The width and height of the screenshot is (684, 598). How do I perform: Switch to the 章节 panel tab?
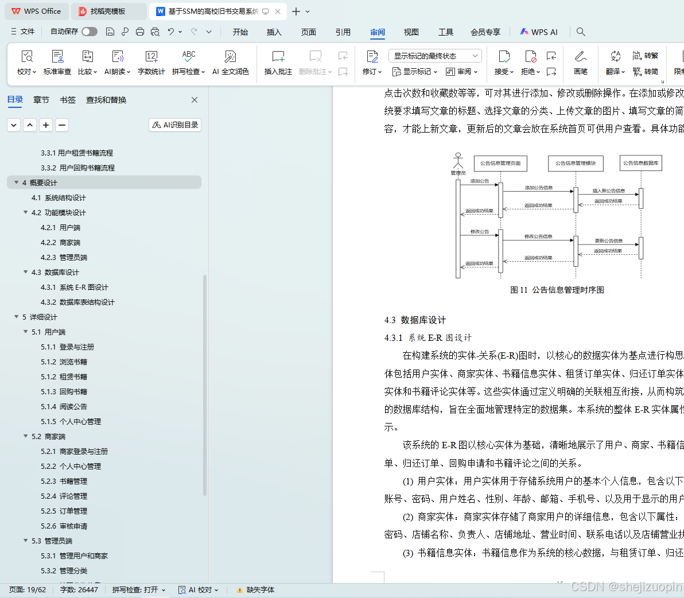pyautogui.click(x=41, y=100)
